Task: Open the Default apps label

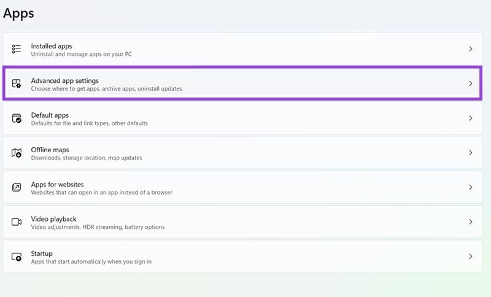Action: (50, 115)
